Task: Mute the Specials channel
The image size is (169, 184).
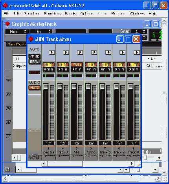Action: click(48, 65)
